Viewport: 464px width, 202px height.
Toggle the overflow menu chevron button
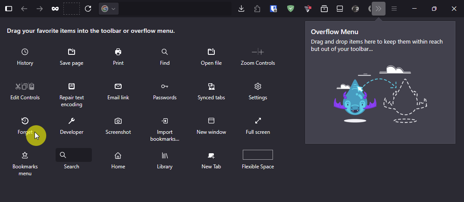coord(379,9)
